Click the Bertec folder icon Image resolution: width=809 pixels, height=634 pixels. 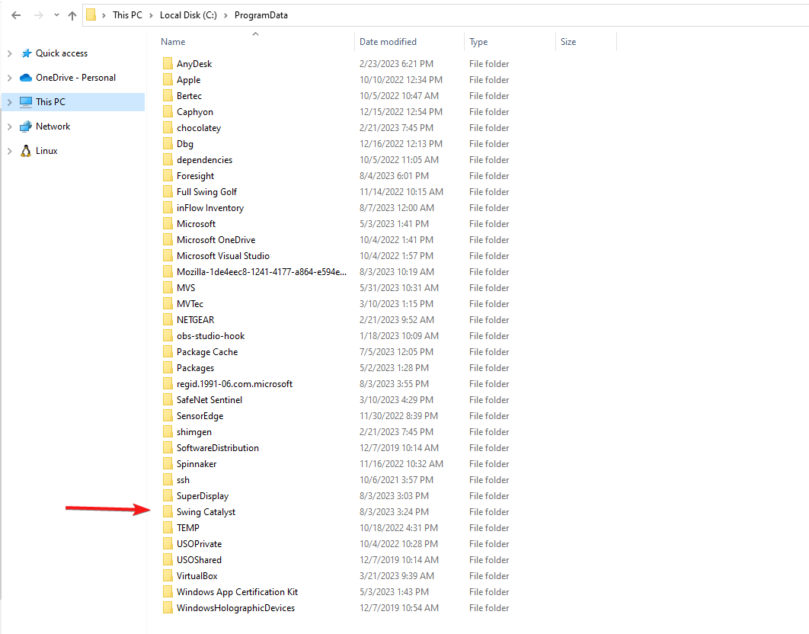pos(168,95)
